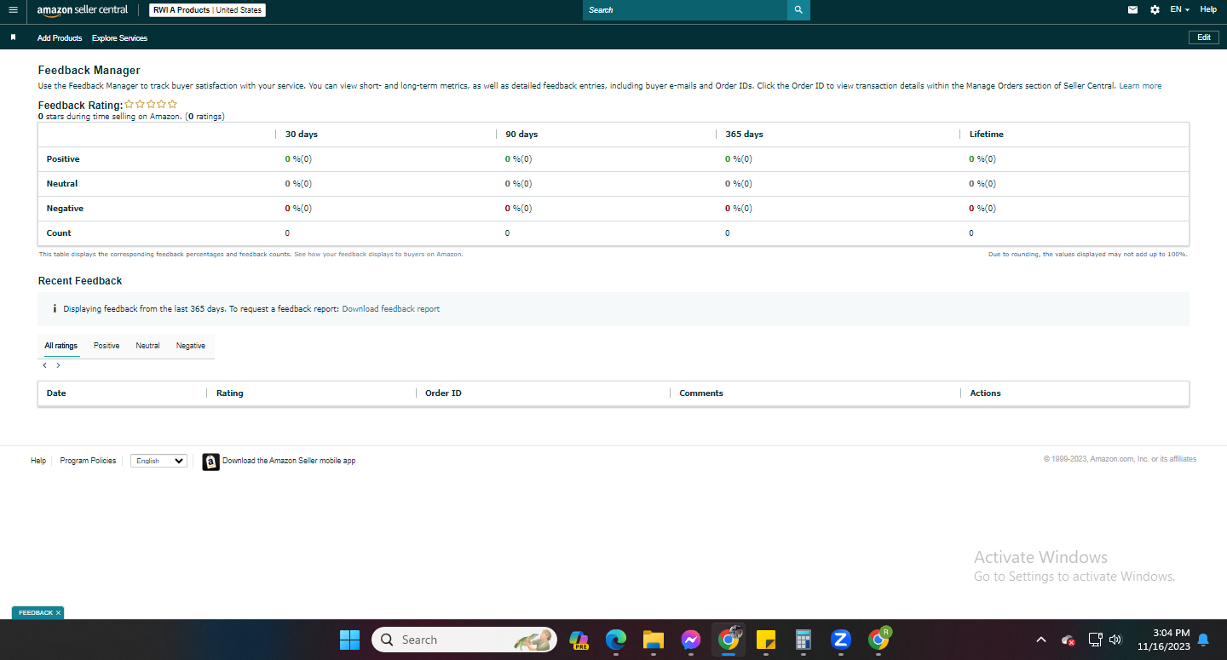The height and width of the screenshot is (660, 1227).
Task: Click the Negative row label in table
Action: tap(65, 209)
